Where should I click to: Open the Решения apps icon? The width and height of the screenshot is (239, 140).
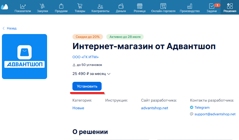coord(230,6)
